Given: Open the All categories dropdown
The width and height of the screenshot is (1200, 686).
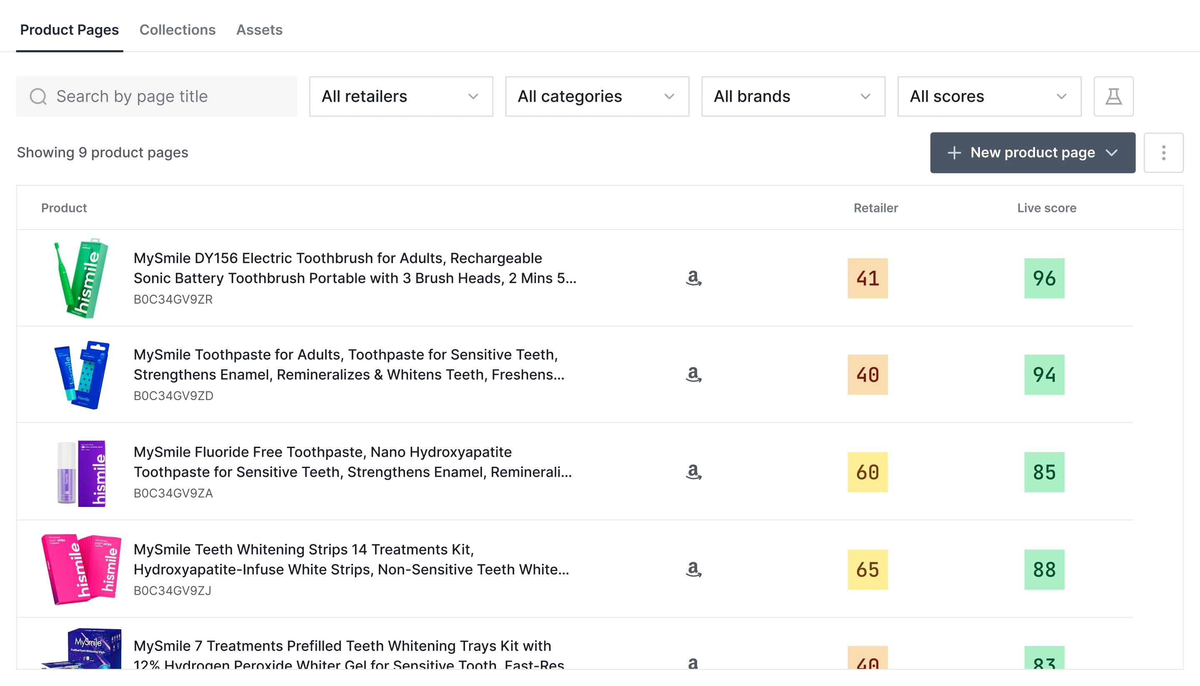Looking at the screenshot, I should click(597, 96).
